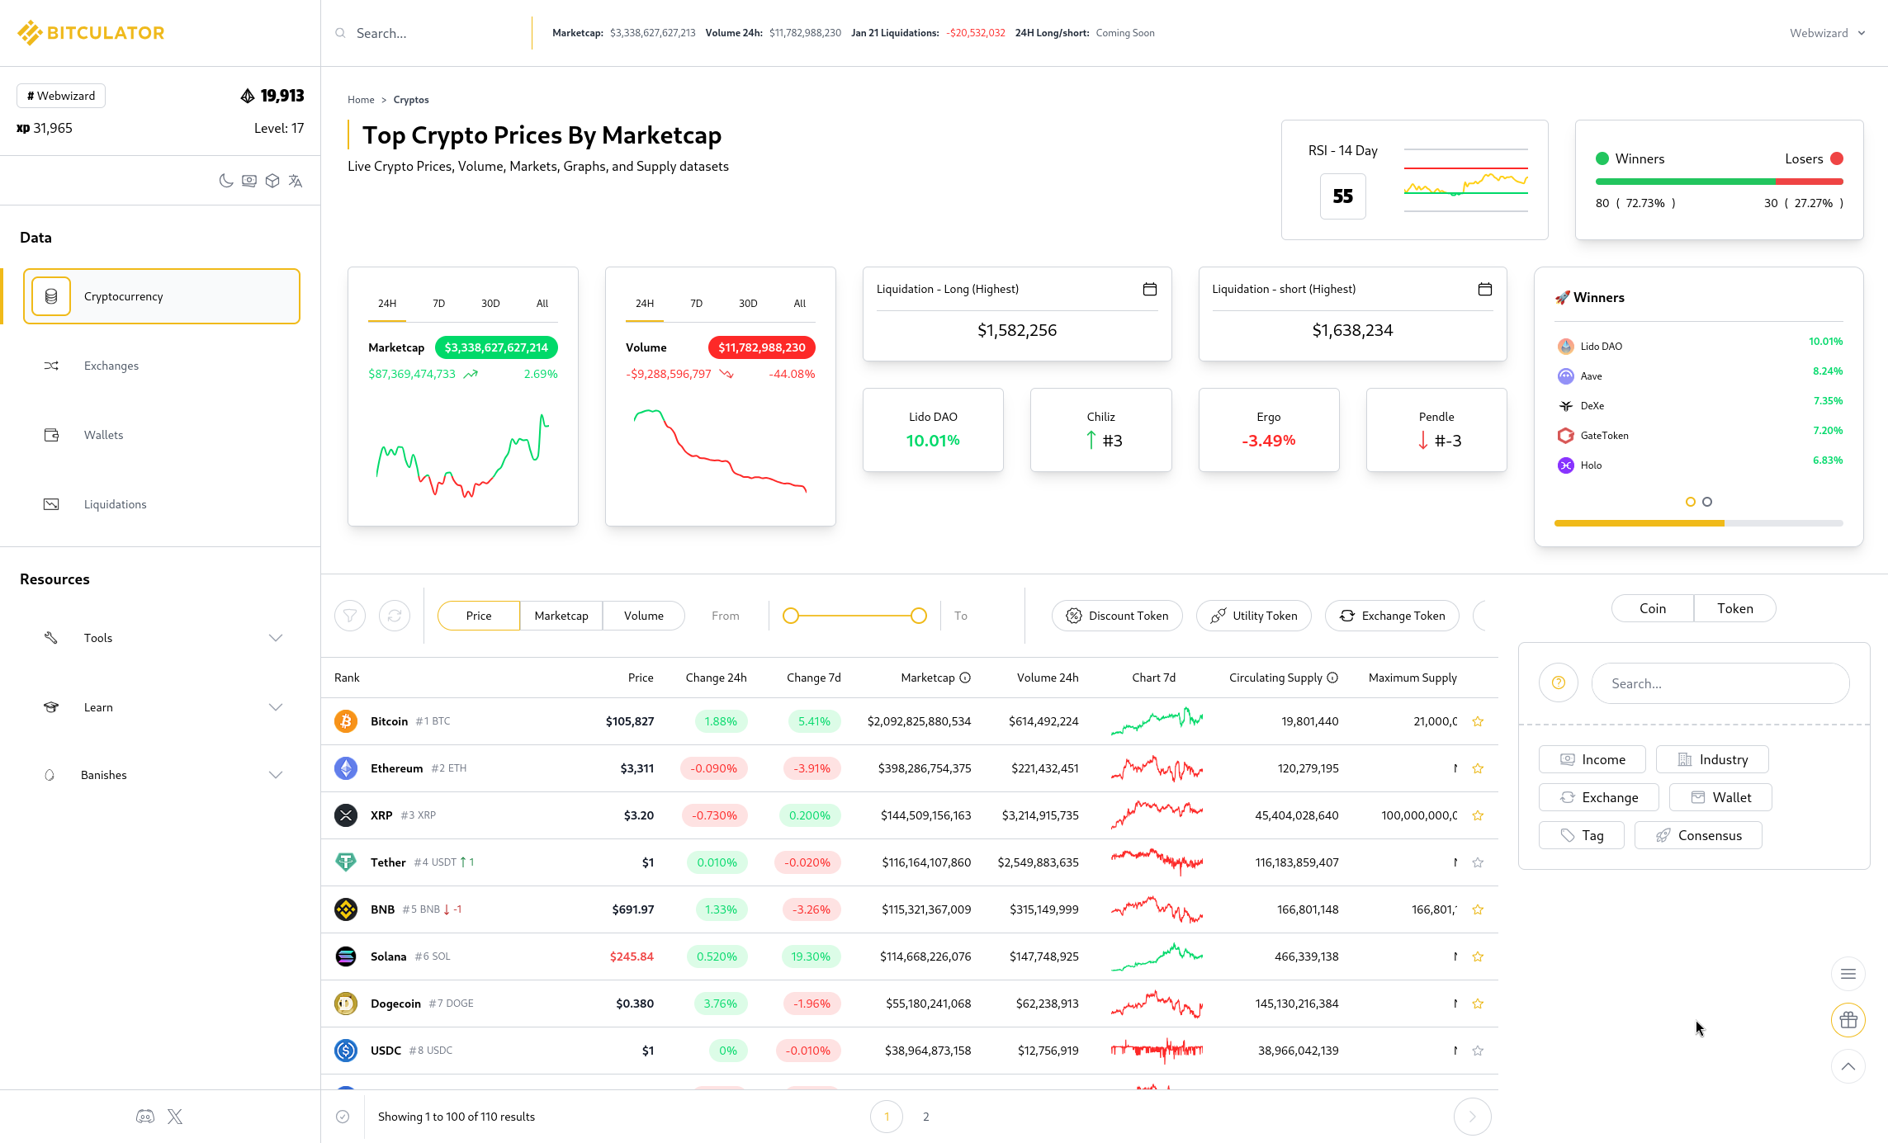Click the cube icon in sidebar
Screen dimensions: 1888x1143
272,181
